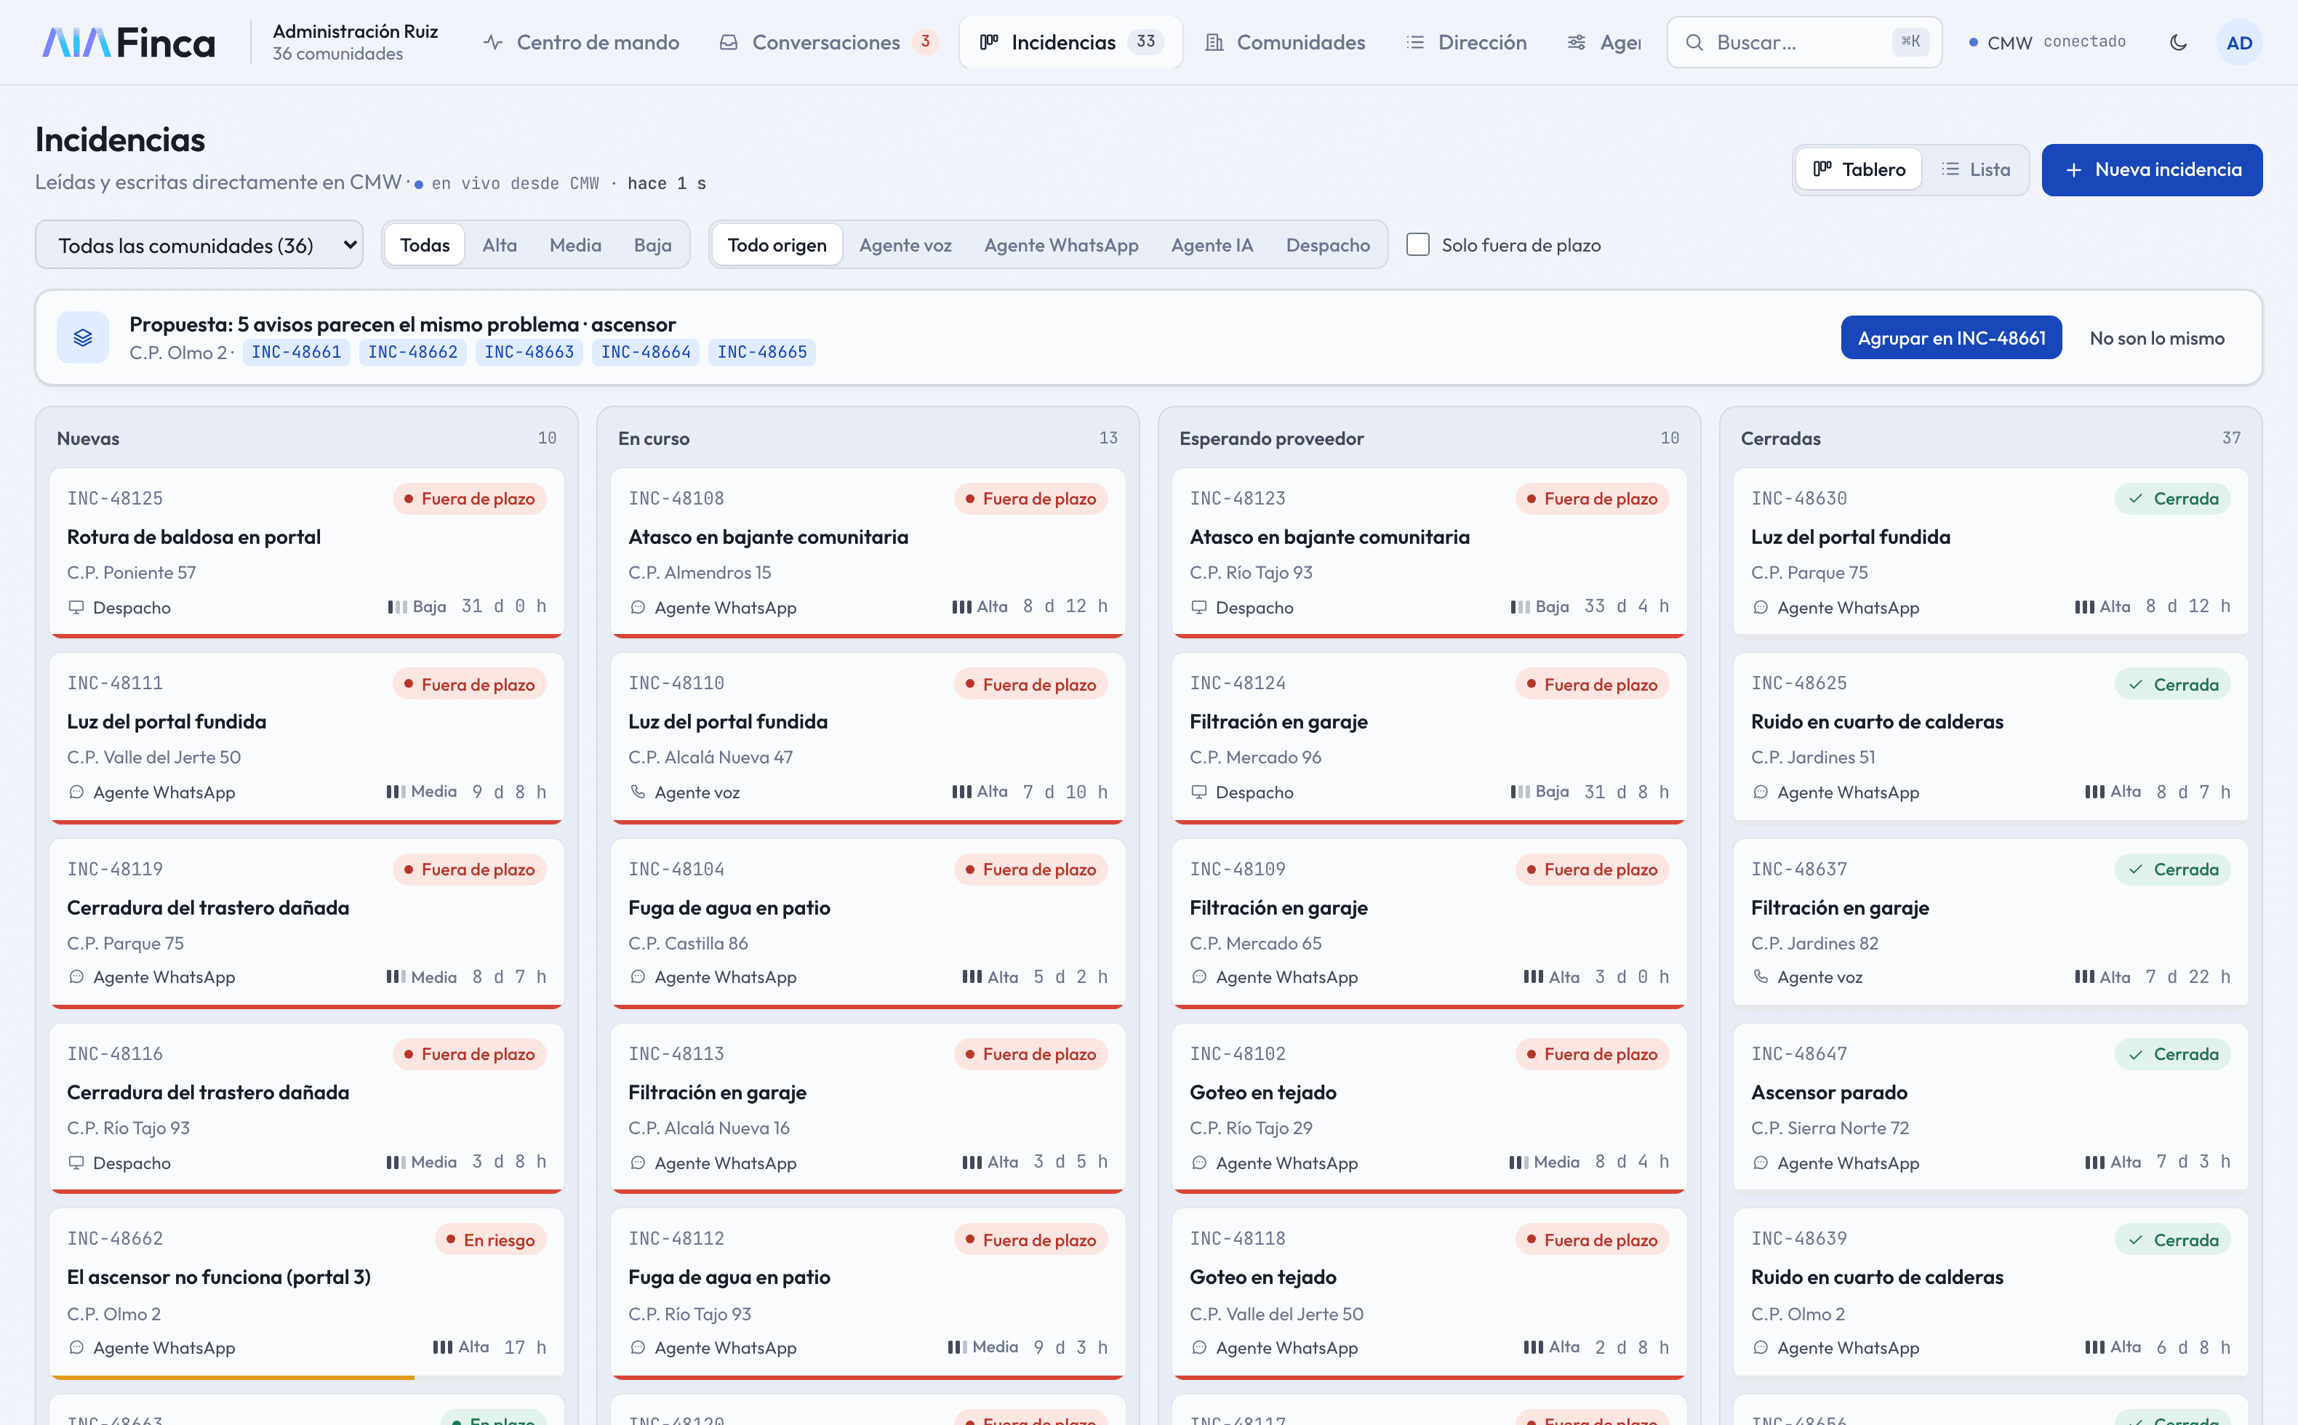Image resolution: width=2298 pixels, height=1425 pixels.
Task: Click CMW conectado status indicator
Action: pyautogui.click(x=2046, y=42)
